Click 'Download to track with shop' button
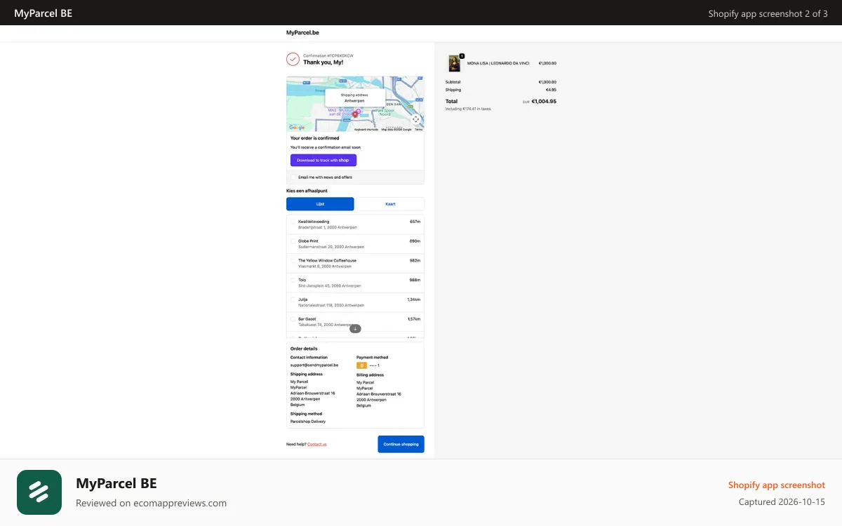Viewport: 842px width, 526px height. tap(323, 160)
